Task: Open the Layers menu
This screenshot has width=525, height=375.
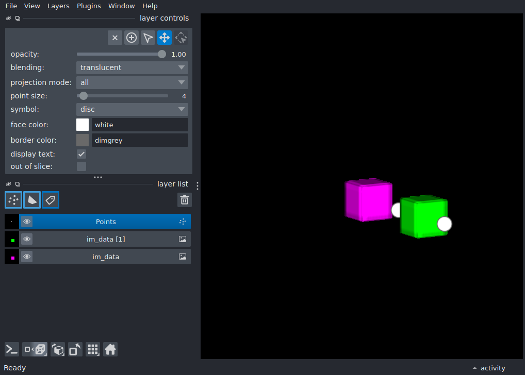Action: 58,6
